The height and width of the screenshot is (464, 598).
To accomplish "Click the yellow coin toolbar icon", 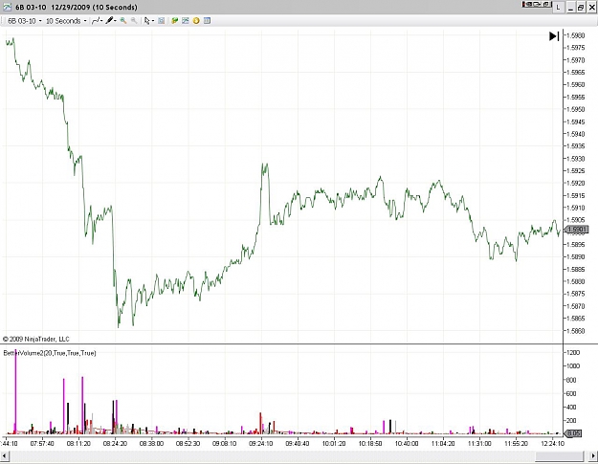I will point(196,21).
